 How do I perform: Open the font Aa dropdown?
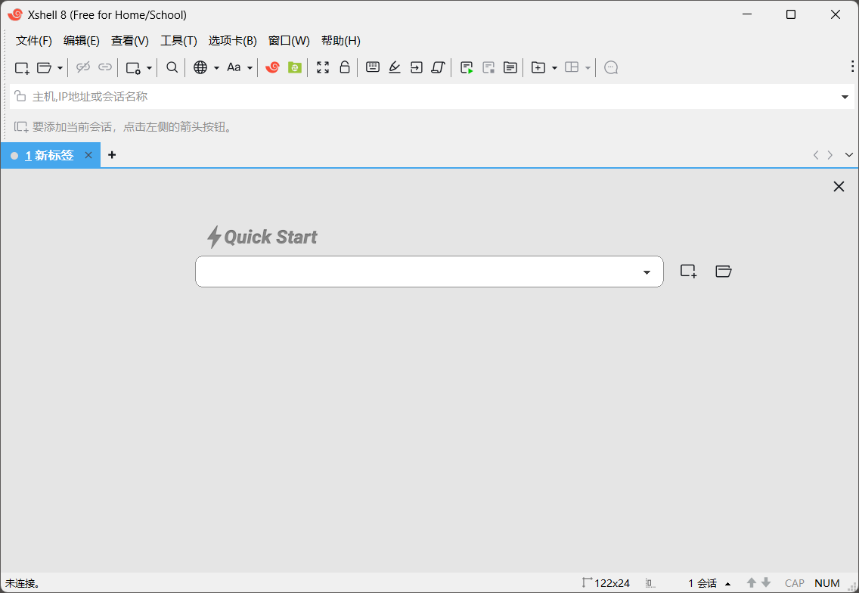coord(239,67)
